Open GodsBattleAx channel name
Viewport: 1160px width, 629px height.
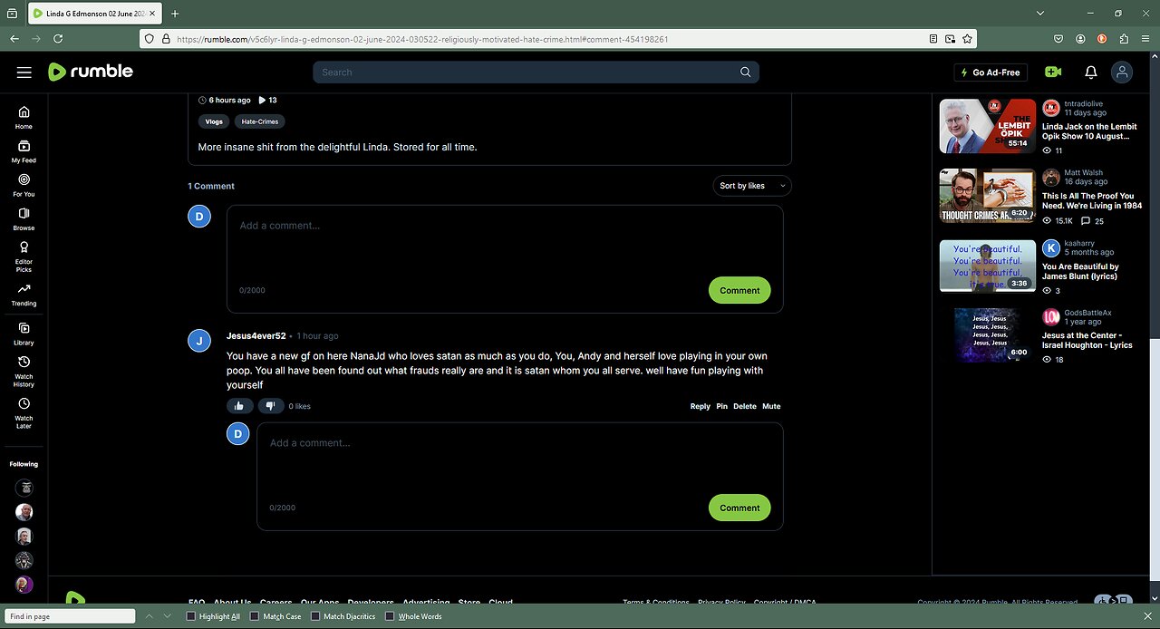tap(1087, 313)
